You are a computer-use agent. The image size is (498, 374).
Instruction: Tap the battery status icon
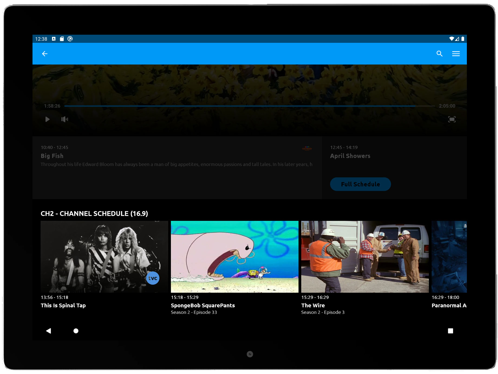(463, 39)
